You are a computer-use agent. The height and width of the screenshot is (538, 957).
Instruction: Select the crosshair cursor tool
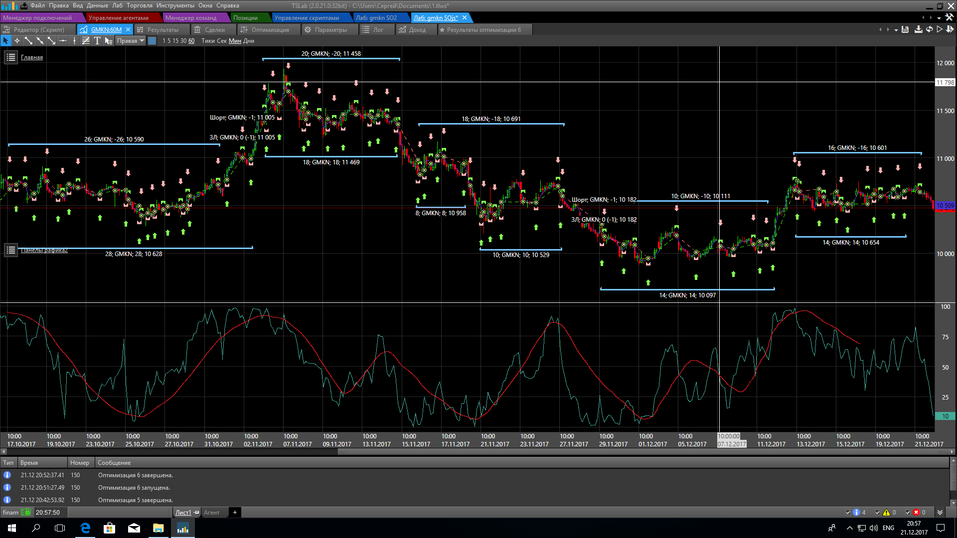(x=17, y=41)
